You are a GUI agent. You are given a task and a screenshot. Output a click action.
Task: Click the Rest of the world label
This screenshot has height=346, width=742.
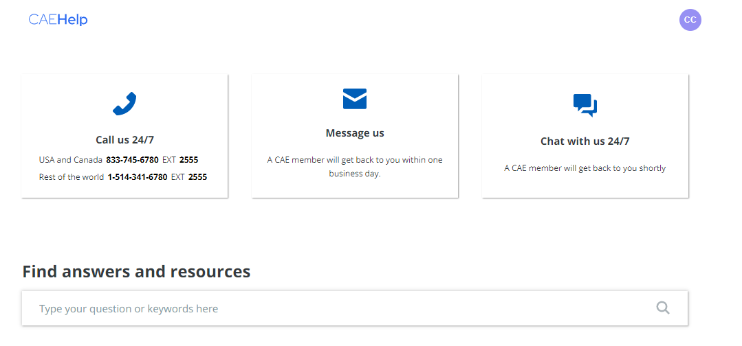pyautogui.click(x=72, y=177)
